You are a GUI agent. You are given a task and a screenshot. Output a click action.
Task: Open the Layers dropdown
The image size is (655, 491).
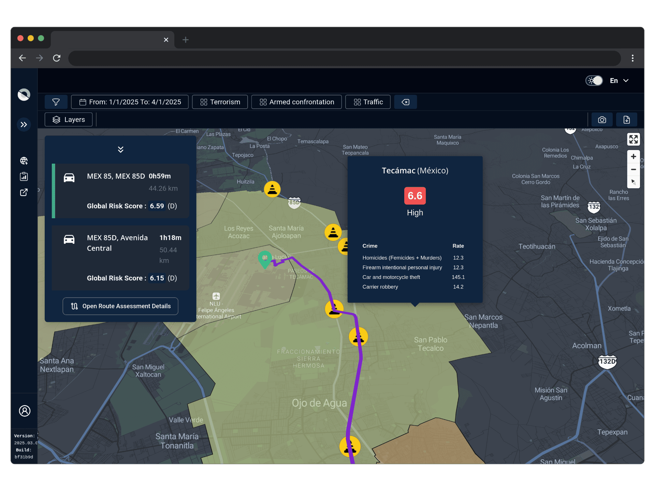(x=69, y=120)
